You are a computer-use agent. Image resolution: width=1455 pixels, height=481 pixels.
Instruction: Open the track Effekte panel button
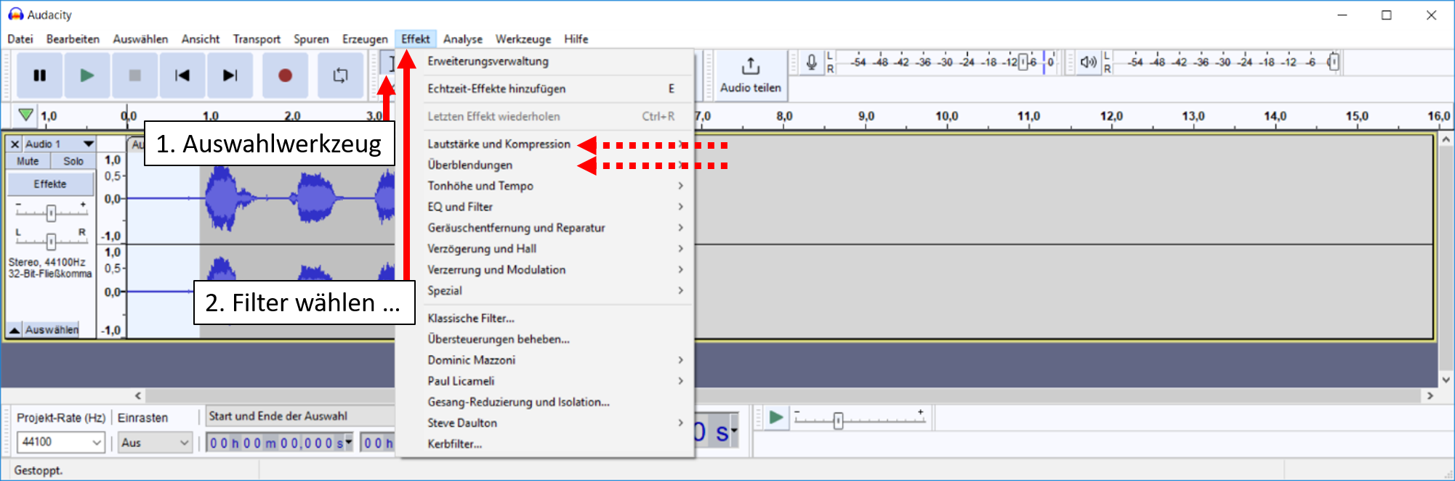pos(51,184)
